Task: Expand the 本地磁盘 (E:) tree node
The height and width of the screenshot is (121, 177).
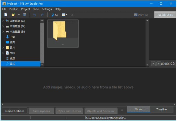Action: click(3, 32)
